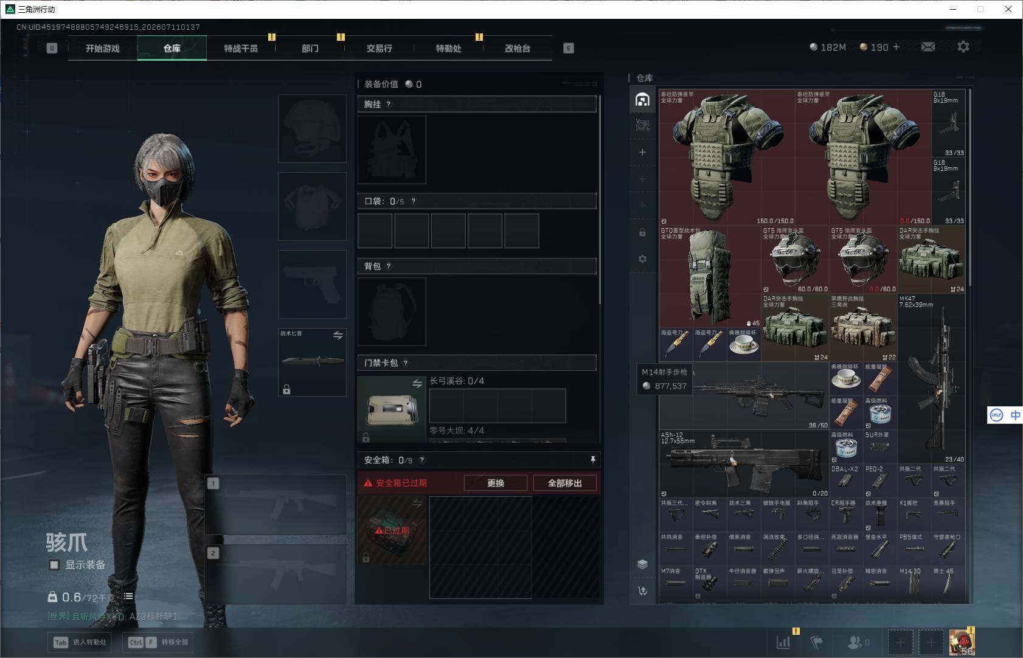Select the ASh-12 12.7x55mm rifle
1023x658 pixels.
pyautogui.click(x=743, y=464)
